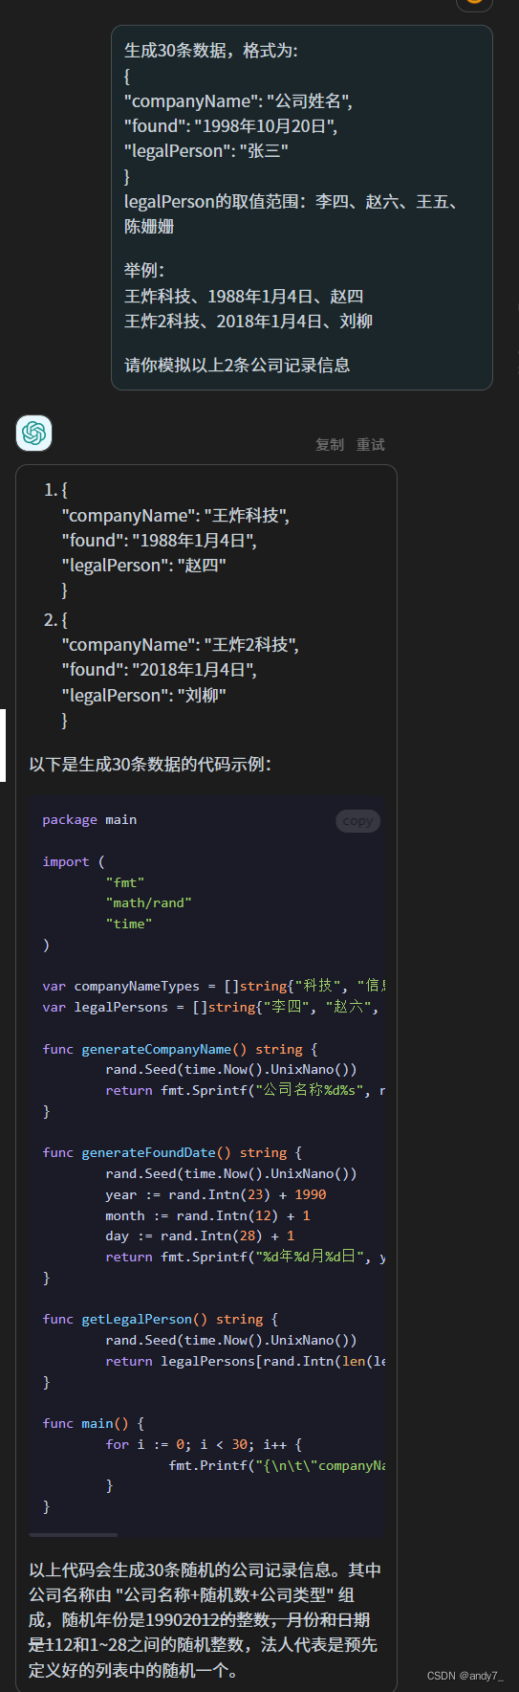Screen dimensions: 519x1692
Task: Click "year := rand.Intn(23) + 1990" line
Action: click(216, 1195)
